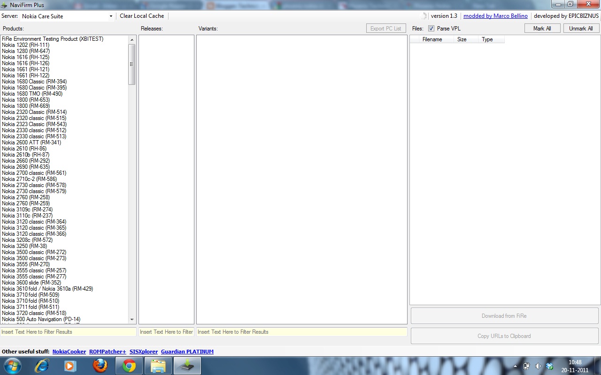Open the SISXplorer link

tap(144, 352)
